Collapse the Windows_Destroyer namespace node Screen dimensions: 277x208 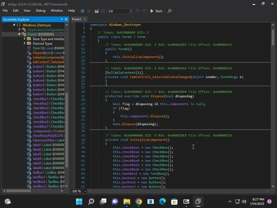click(14, 25)
